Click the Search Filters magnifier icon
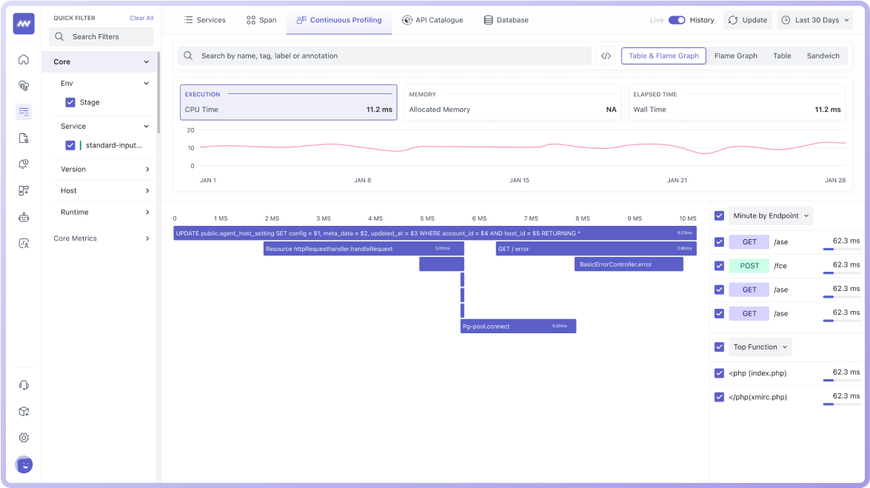 click(59, 36)
